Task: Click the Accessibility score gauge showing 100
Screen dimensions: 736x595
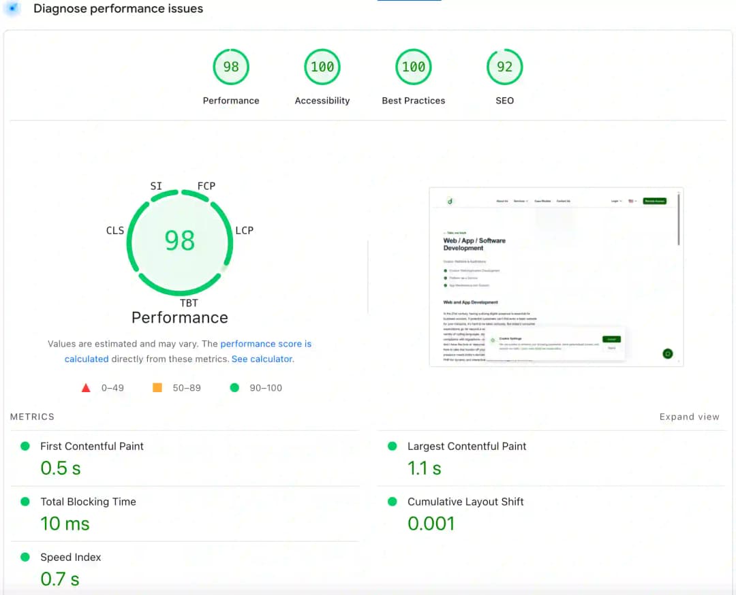Action: point(322,67)
